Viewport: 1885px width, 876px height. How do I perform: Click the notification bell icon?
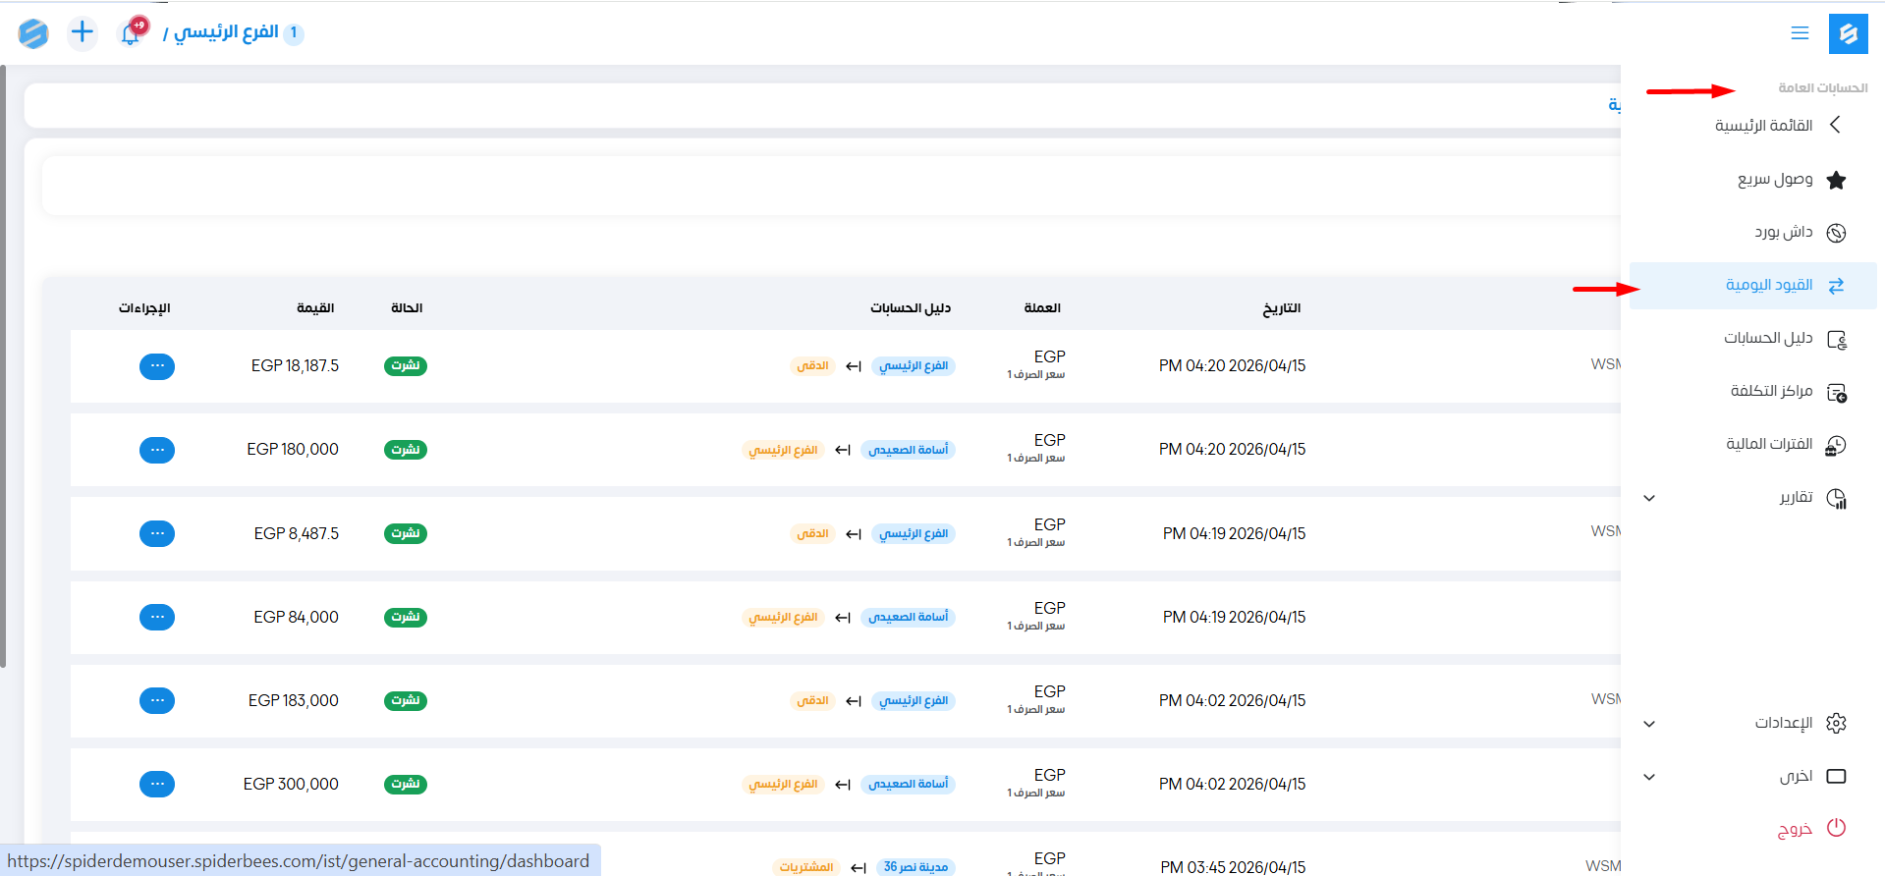[x=131, y=33]
